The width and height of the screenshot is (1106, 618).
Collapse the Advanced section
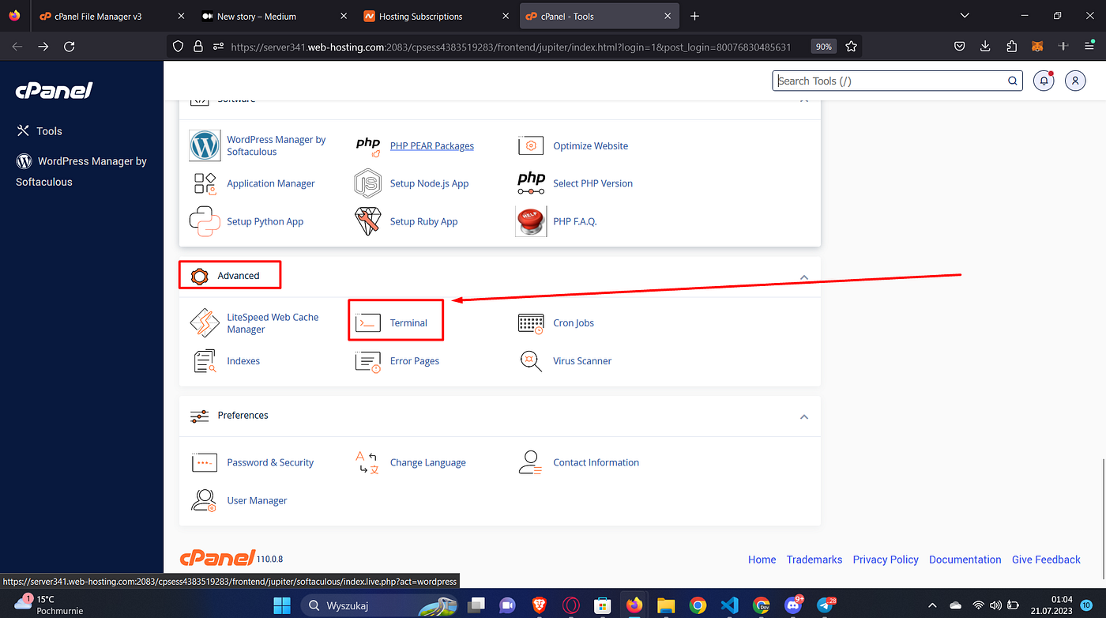803,277
